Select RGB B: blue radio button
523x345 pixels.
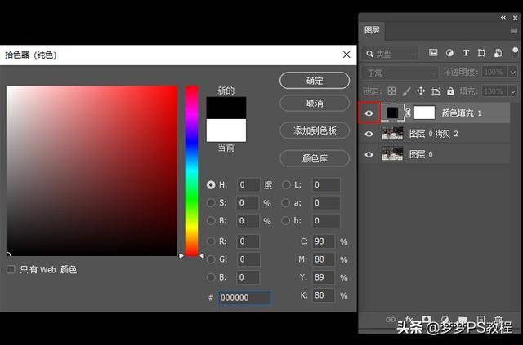click(211, 277)
